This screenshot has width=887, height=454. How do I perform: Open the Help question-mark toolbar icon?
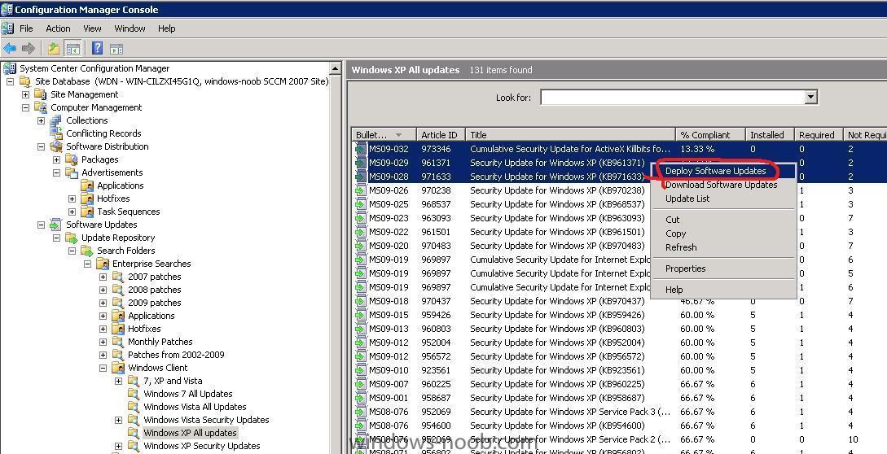tap(97, 49)
